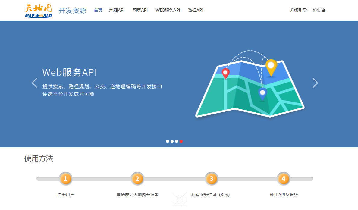Click the step 1 orange circle
This screenshot has width=358, height=210.
click(x=66, y=178)
